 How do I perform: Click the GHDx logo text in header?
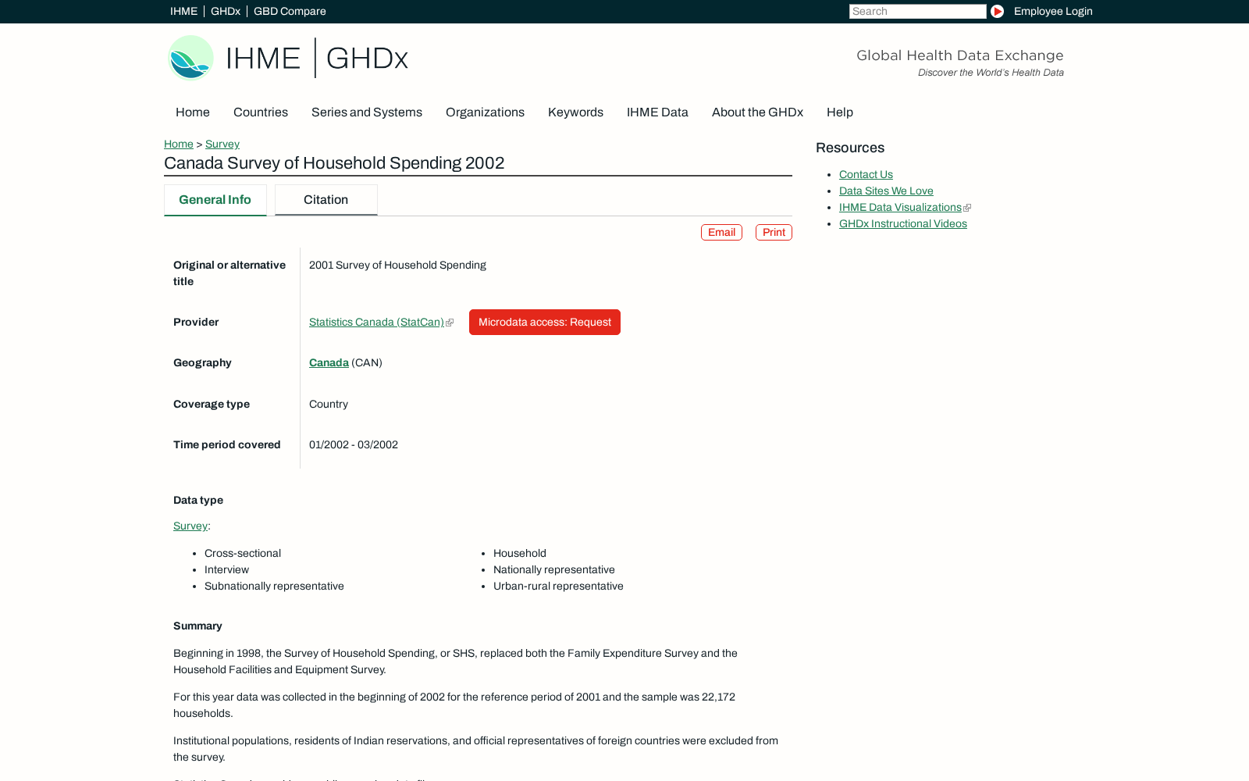click(x=367, y=59)
